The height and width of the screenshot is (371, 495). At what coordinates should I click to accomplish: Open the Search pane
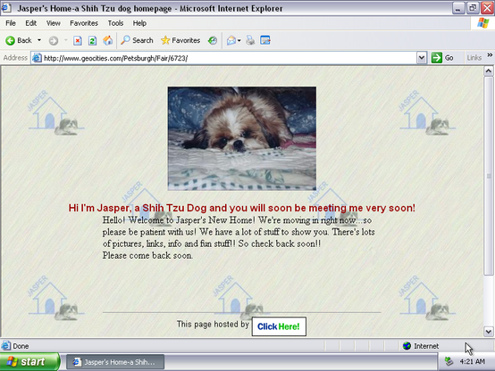(x=137, y=40)
